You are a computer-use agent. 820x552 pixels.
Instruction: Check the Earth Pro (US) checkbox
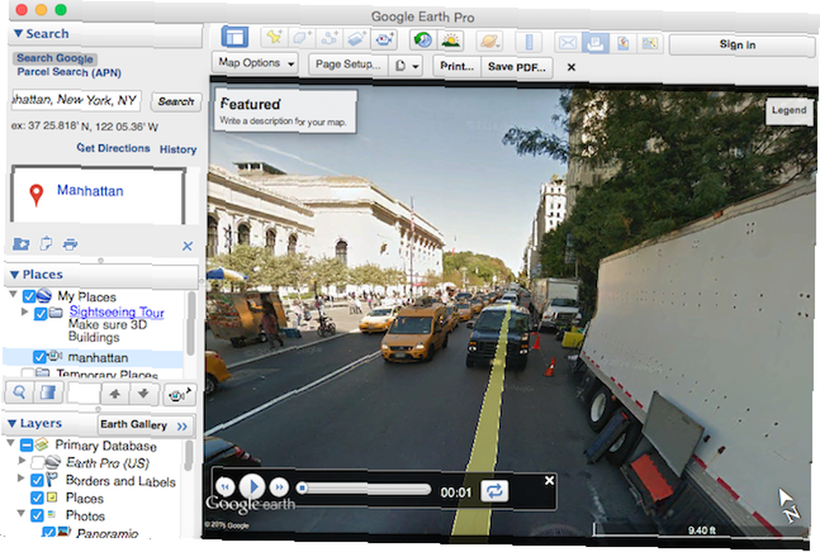pyautogui.click(x=38, y=462)
